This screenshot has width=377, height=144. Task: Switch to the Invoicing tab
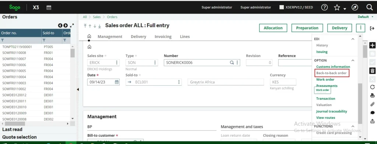click(x=163, y=36)
